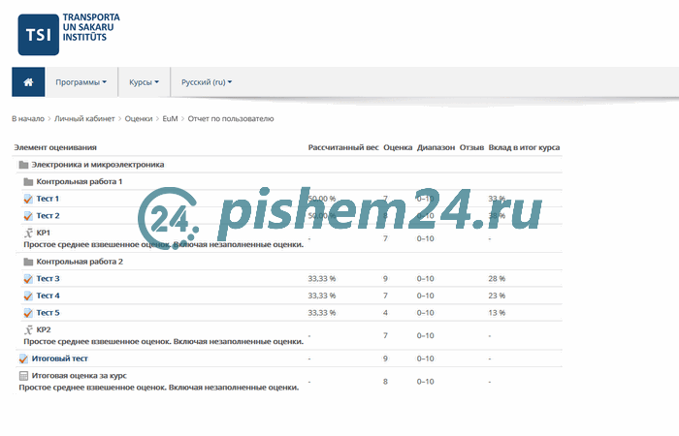Click the Контрольная работа 2 category row

click(80, 262)
